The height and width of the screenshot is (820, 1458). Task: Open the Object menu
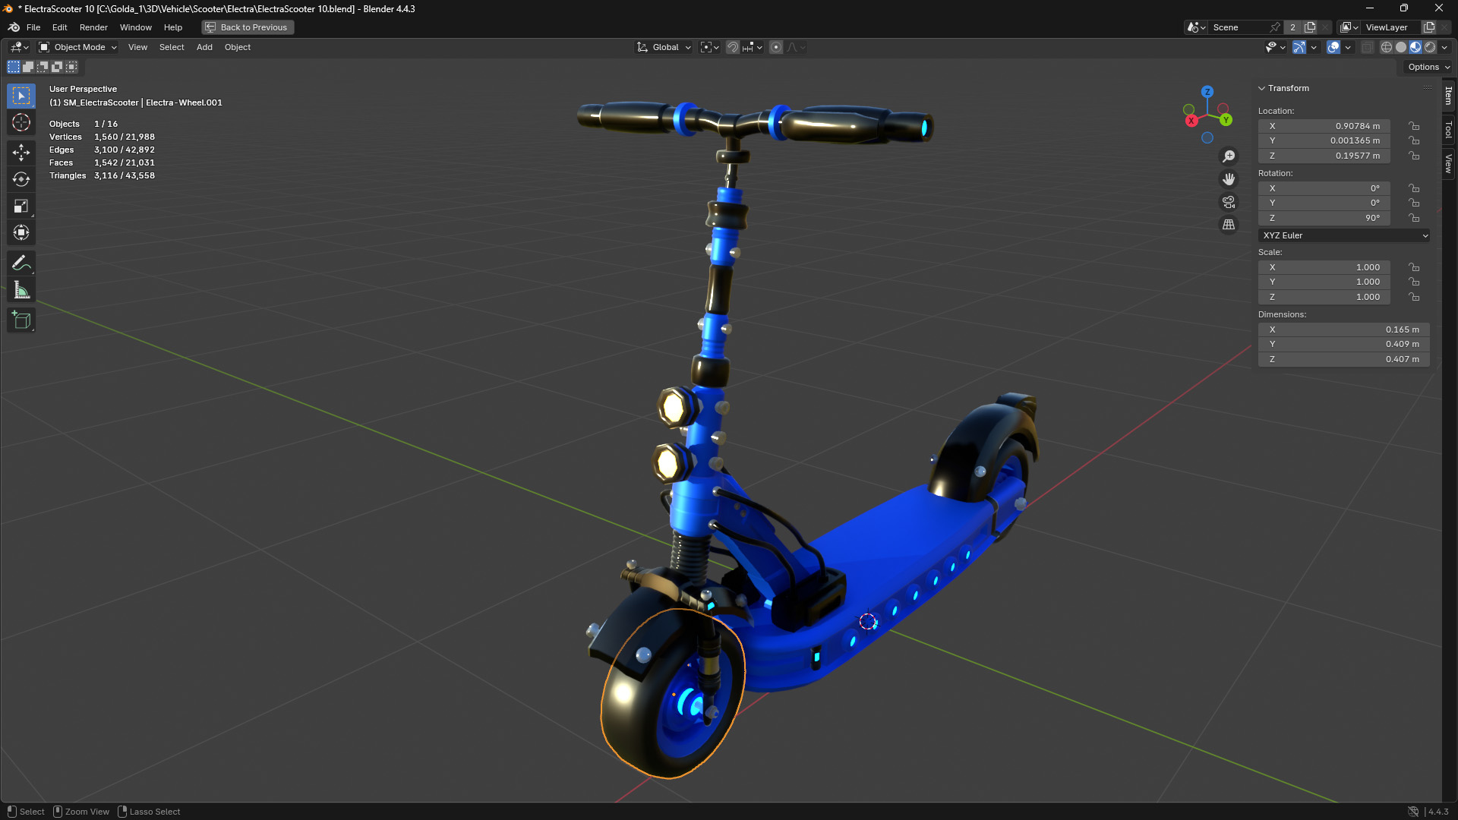(237, 47)
